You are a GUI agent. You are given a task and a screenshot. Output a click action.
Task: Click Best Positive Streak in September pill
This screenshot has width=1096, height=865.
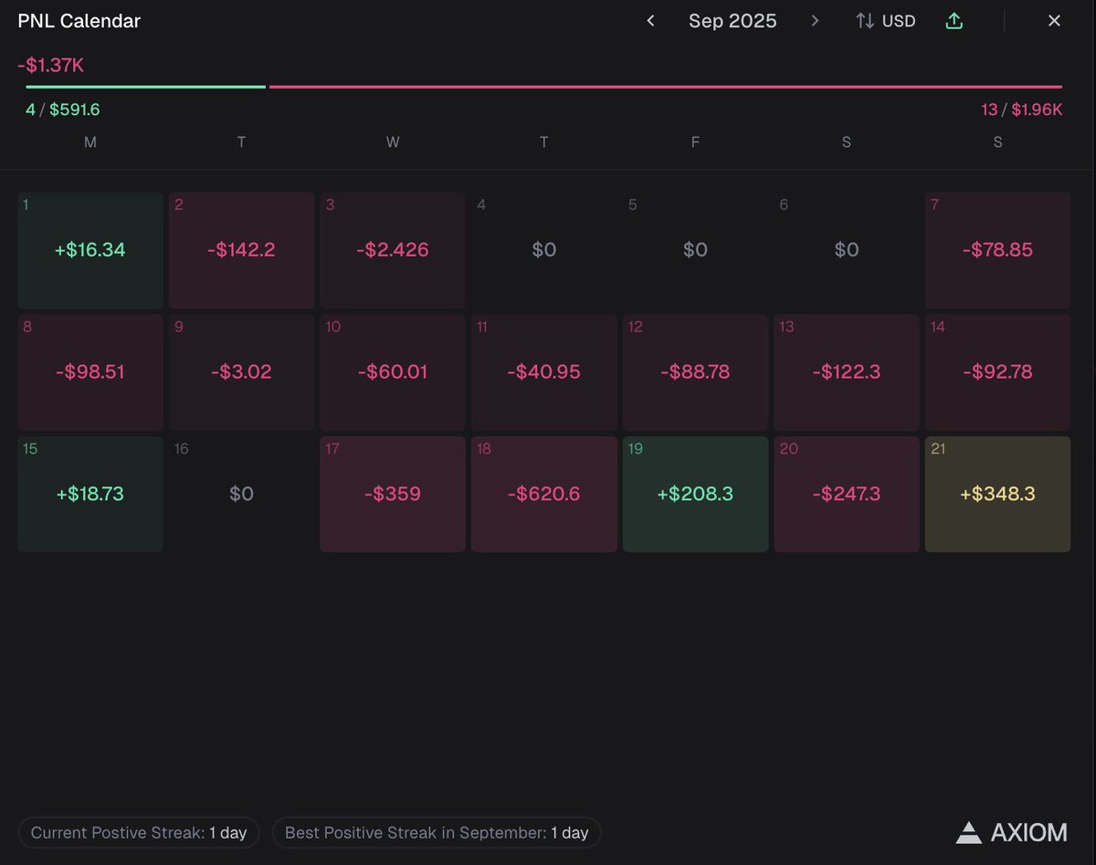pos(437,832)
